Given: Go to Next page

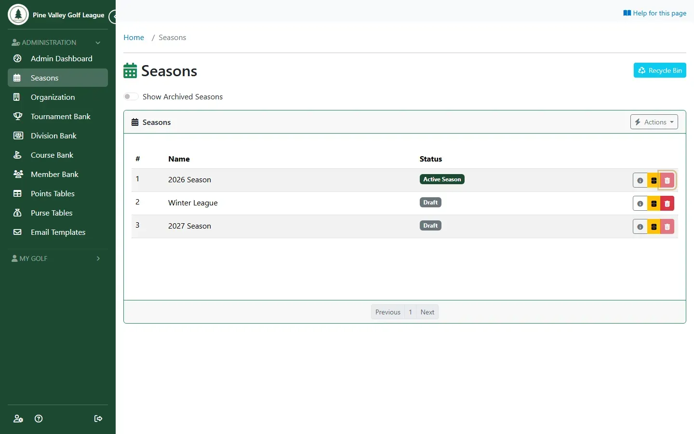Looking at the screenshot, I should click(x=427, y=312).
